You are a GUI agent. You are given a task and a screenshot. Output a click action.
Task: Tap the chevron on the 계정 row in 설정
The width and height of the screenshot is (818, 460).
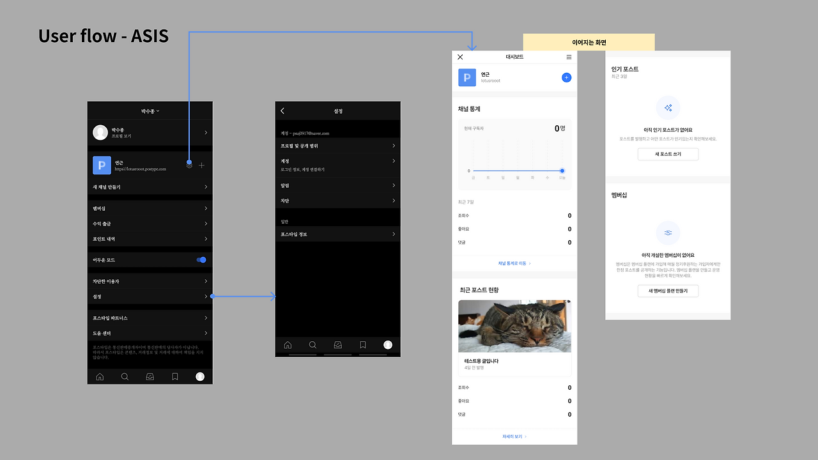pyautogui.click(x=394, y=161)
